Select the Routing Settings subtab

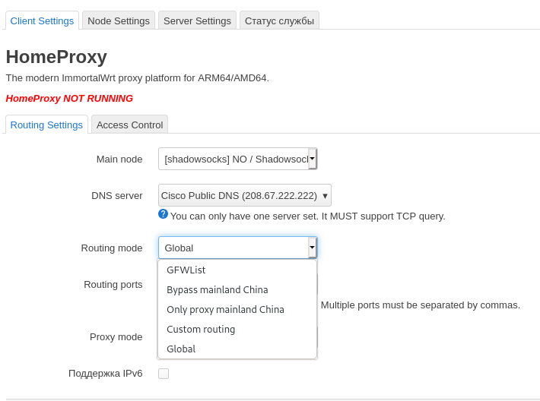pos(46,125)
